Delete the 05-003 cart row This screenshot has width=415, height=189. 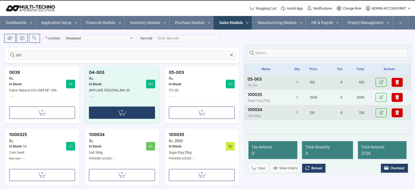(x=397, y=82)
